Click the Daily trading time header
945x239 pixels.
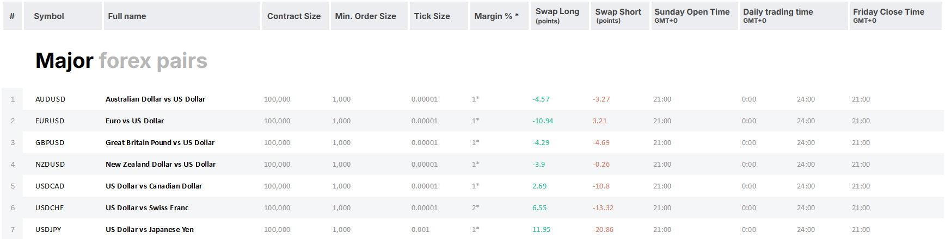[778, 16]
